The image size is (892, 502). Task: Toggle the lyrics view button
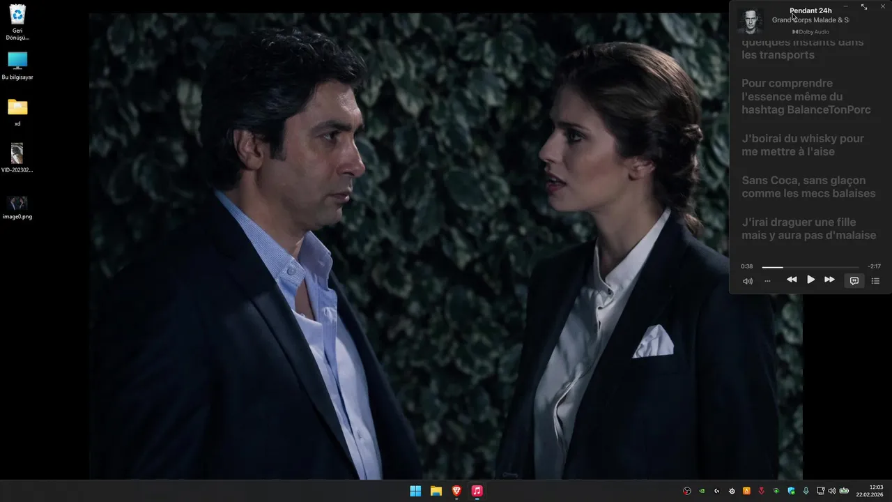point(854,280)
